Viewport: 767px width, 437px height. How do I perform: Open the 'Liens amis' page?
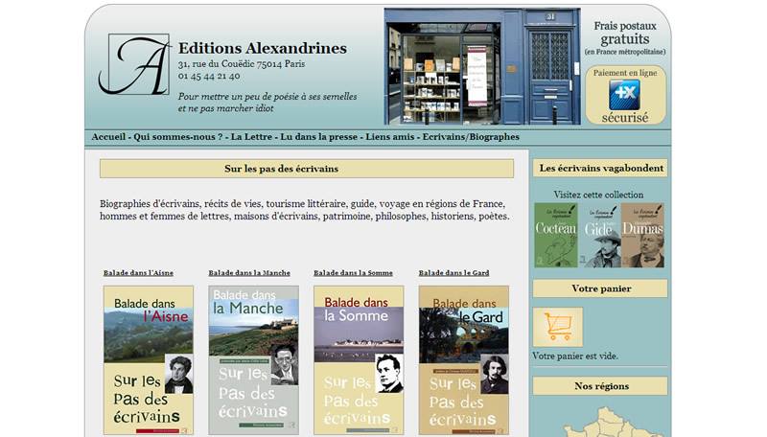pos(390,137)
